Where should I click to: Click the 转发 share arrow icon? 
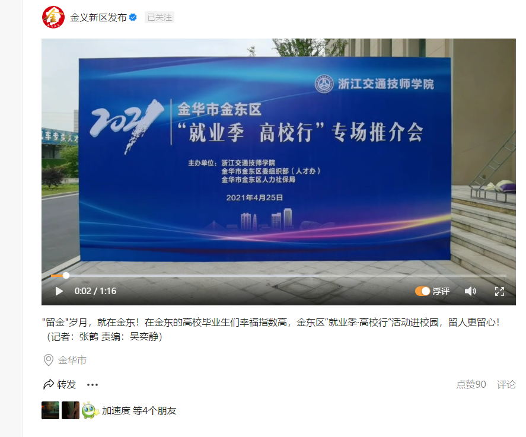coord(49,384)
